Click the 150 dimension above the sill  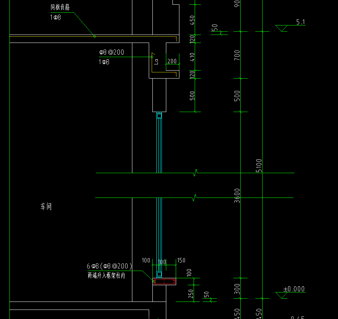[x=181, y=260]
